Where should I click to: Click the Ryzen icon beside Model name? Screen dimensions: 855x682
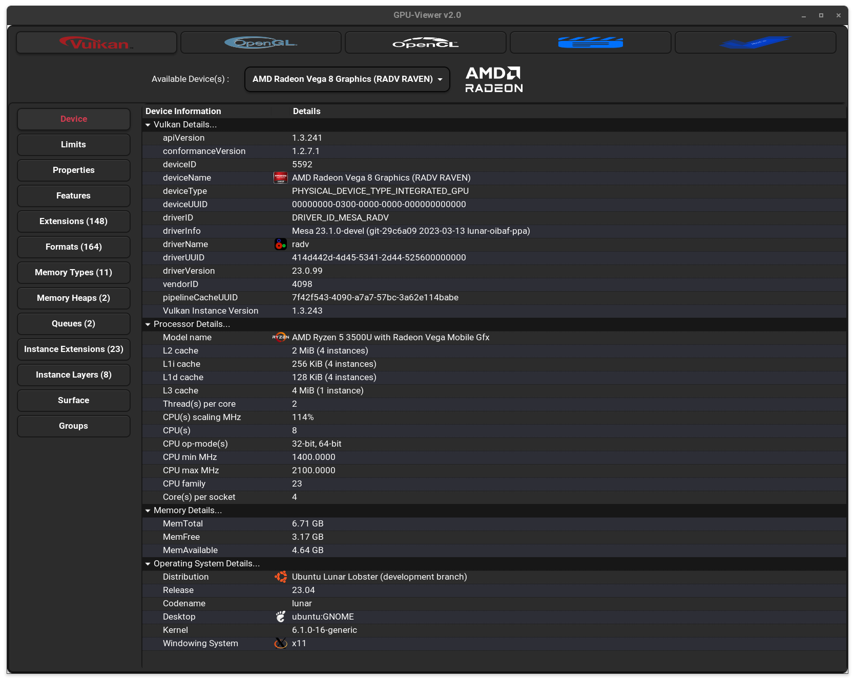tap(280, 338)
